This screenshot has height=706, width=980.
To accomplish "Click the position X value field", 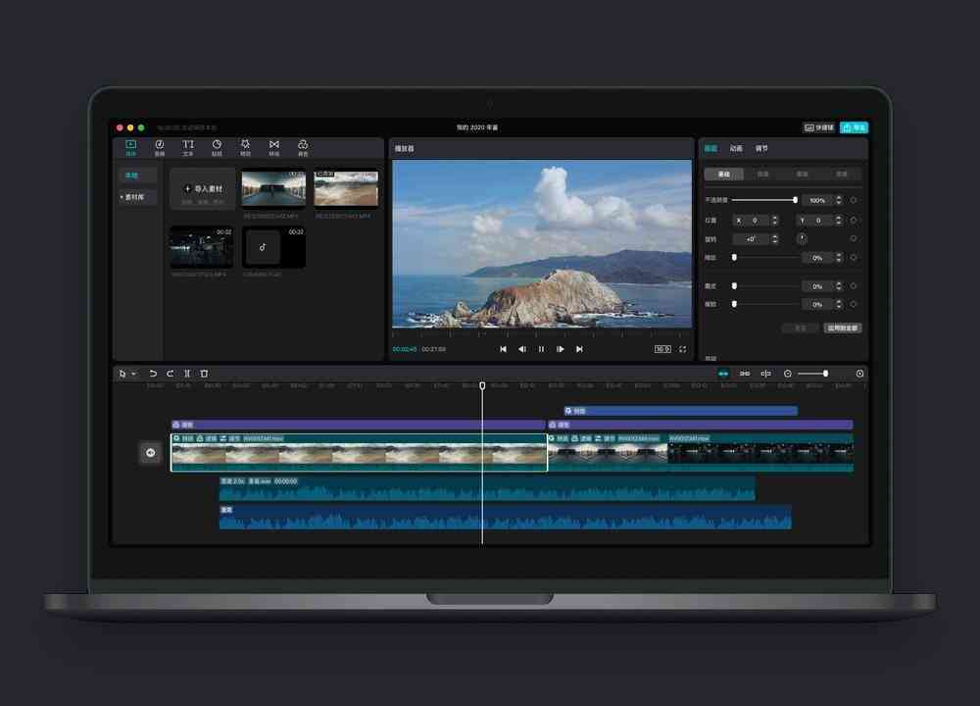I will 752,220.
